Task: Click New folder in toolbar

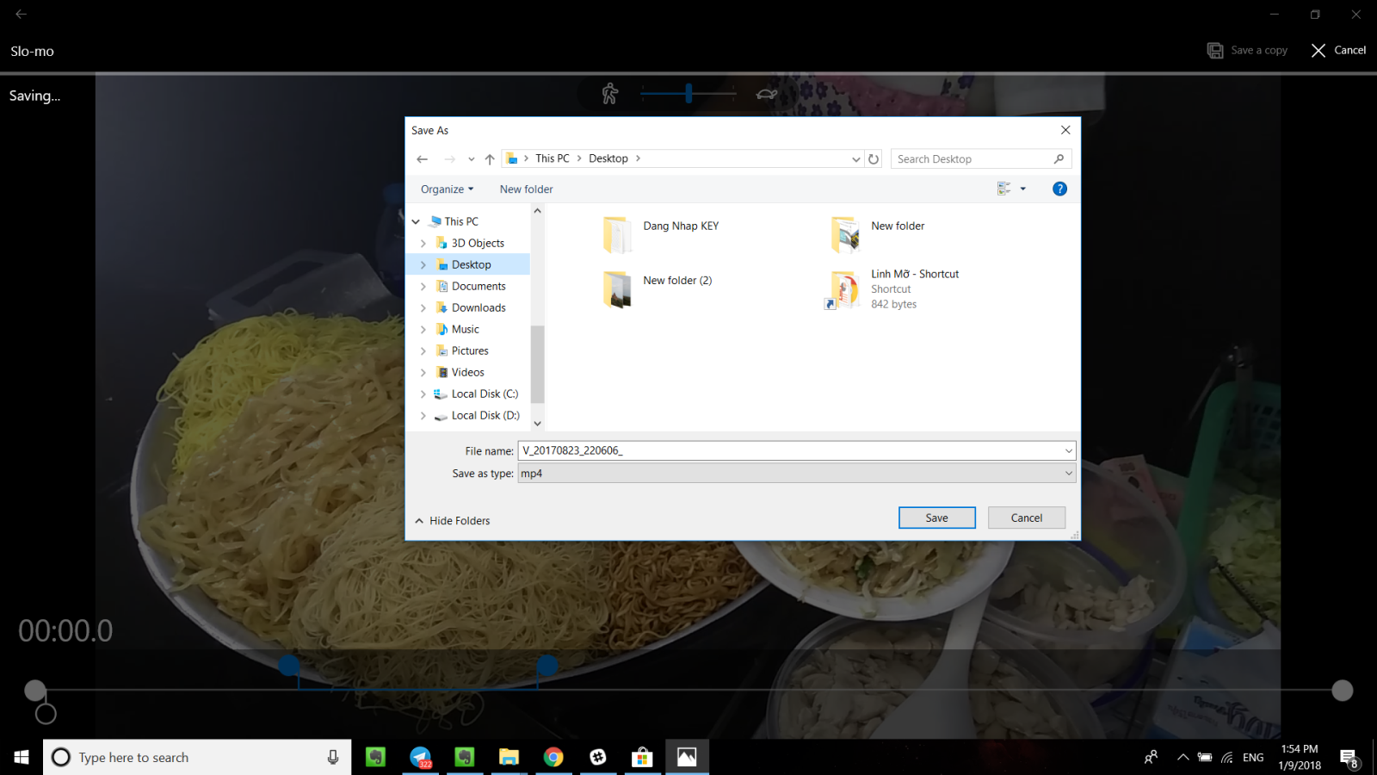Action: tap(526, 189)
